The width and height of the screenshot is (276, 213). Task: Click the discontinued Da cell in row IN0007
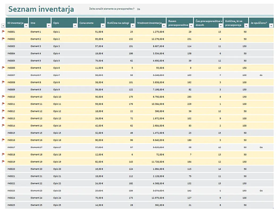(261, 75)
